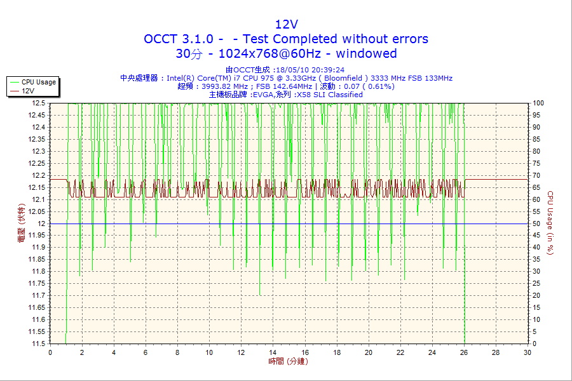Screen dimensions: 572x381
Task: Click the 11.95 voltage axis label
Action: pyautogui.click(x=37, y=235)
